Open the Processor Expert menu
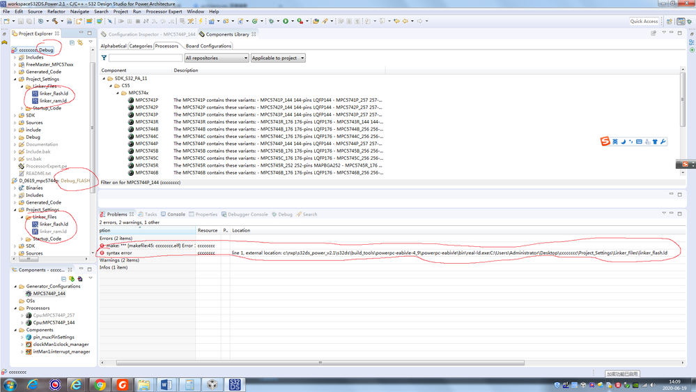The image size is (696, 392). point(164,12)
